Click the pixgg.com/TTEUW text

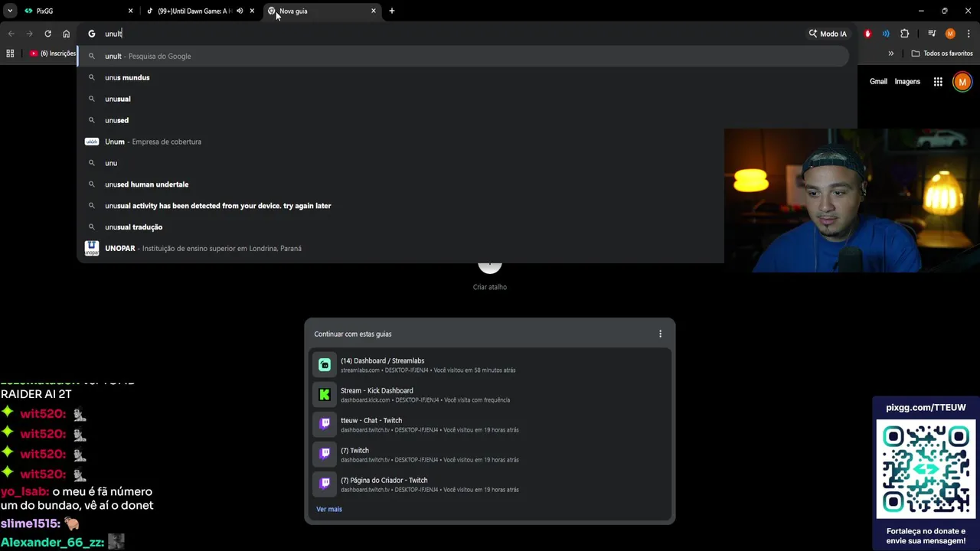(x=926, y=407)
